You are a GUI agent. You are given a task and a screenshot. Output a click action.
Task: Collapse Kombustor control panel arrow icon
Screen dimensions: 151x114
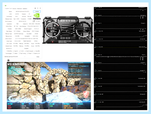[x=68, y=63]
